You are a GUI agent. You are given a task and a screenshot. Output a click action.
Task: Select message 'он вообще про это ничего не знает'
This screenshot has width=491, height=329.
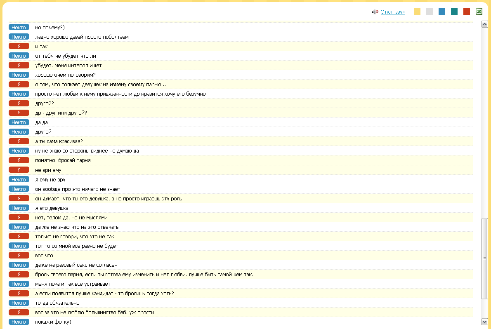(78, 189)
